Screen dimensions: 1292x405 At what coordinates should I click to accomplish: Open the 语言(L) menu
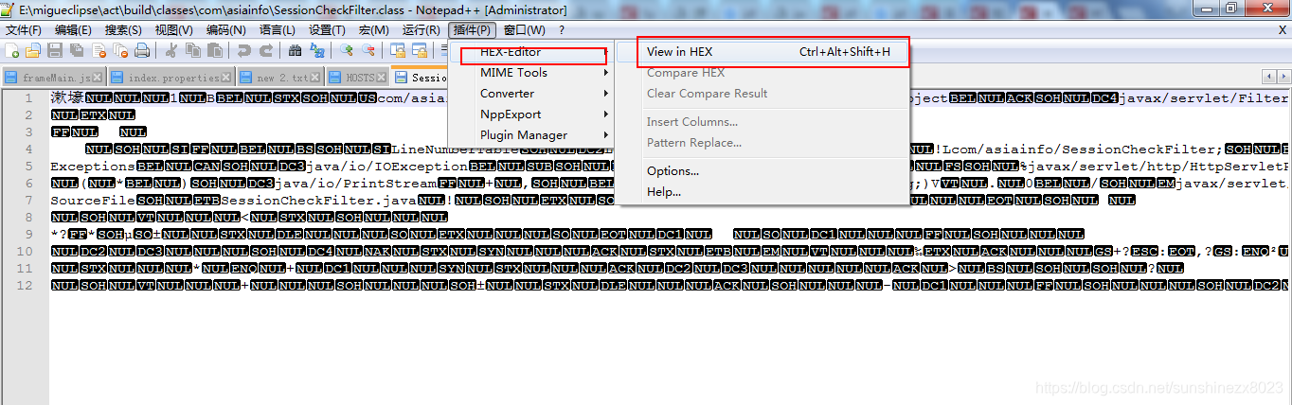pyautogui.click(x=277, y=30)
